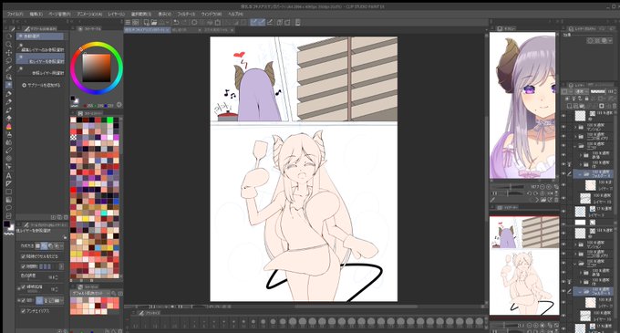The width and height of the screenshot is (620, 333).
Task: Expand the マンション folder in the upper layer list
Action: pyautogui.click(x=575, y=127)
